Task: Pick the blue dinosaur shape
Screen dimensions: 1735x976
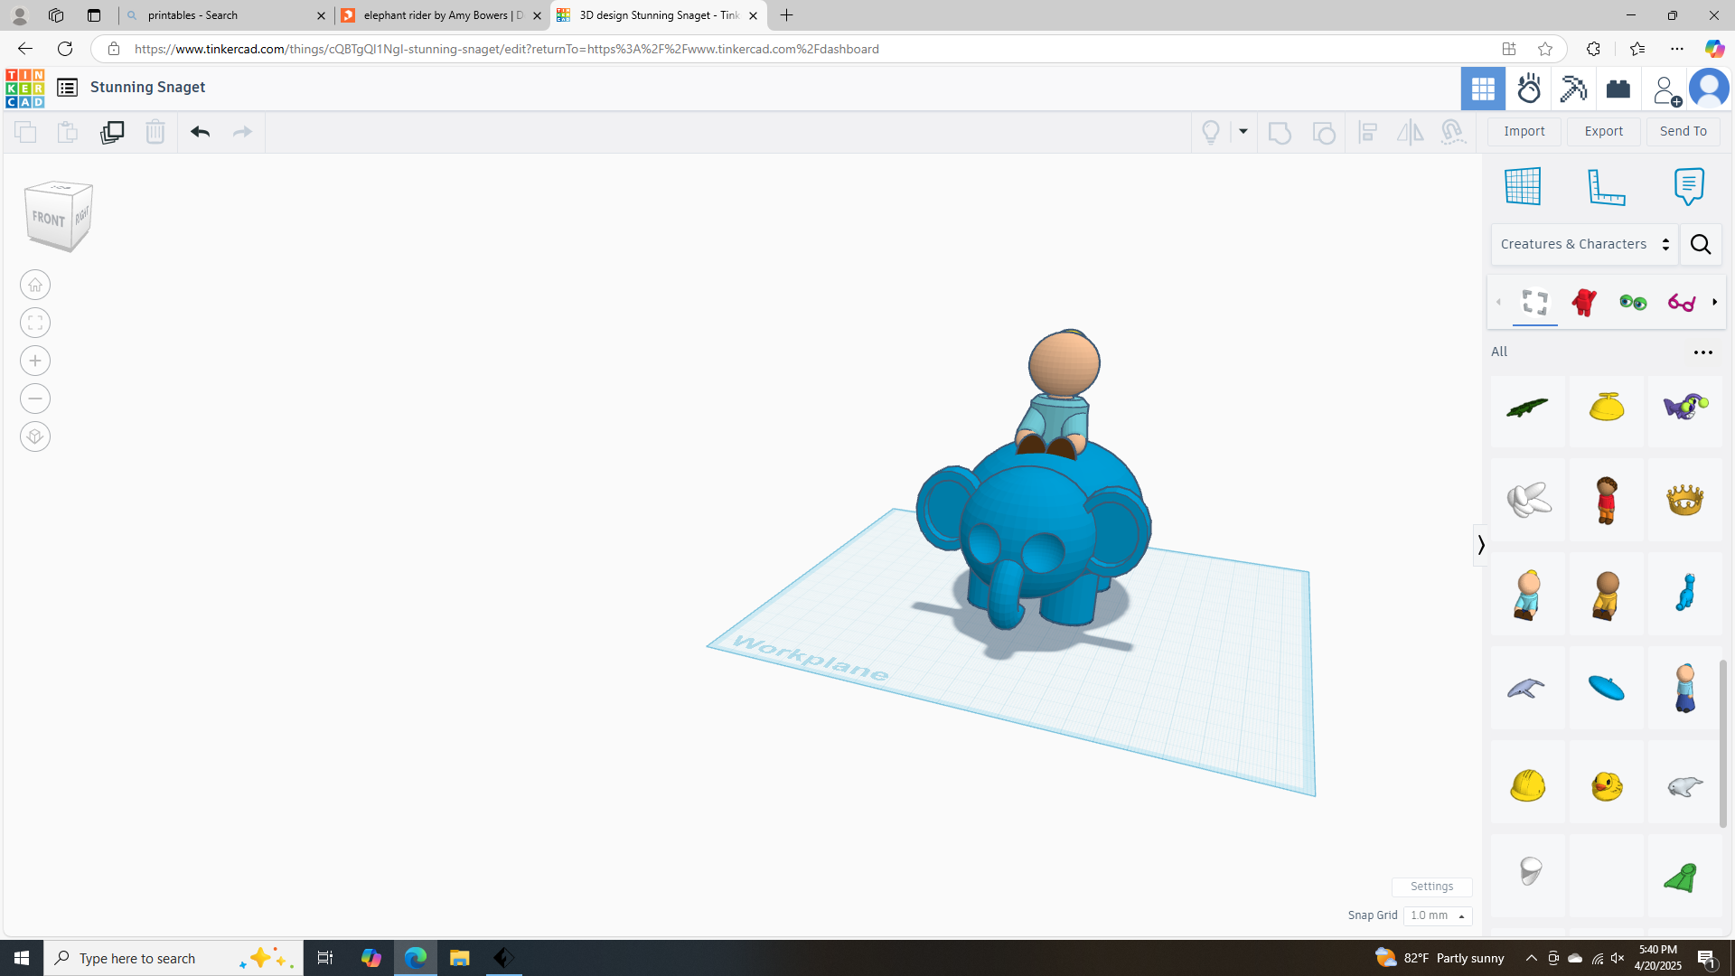Action: (1685, 594)
